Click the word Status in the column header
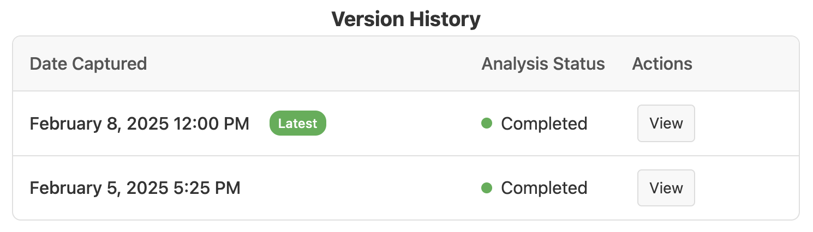Screen dimensions: 813x232 [x=578, y=64]
